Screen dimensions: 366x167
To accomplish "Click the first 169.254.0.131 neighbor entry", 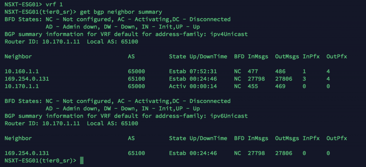I will (26, 79).
